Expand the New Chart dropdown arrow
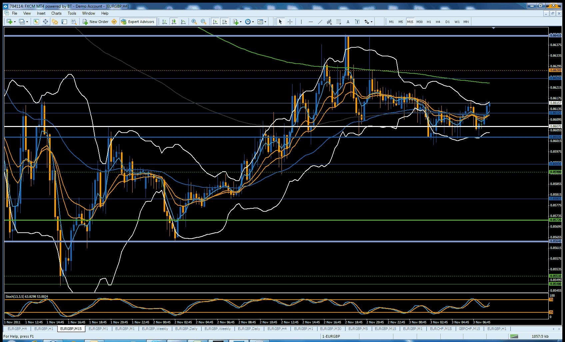Image resolution: width=565 pixels, height=342 pixels. coord(15,22)
